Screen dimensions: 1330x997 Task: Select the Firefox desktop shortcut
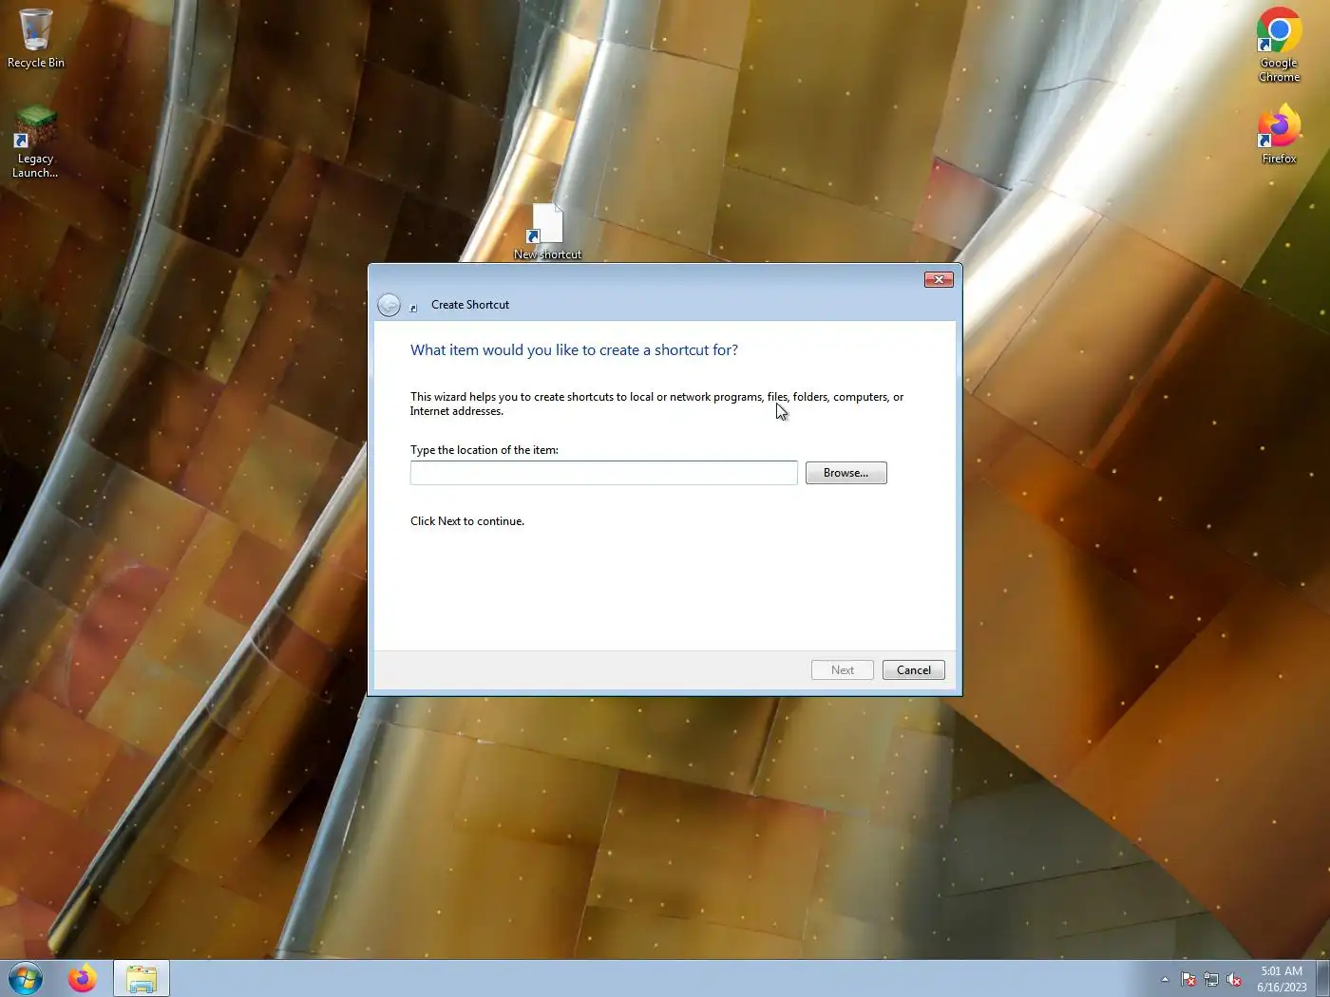point(1279,134)
